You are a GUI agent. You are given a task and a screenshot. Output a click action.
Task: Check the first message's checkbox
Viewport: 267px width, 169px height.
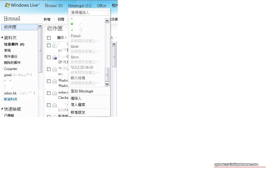pos(49,46)
